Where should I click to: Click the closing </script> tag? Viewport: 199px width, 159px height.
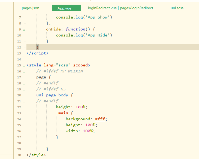(x=37, y=53)
